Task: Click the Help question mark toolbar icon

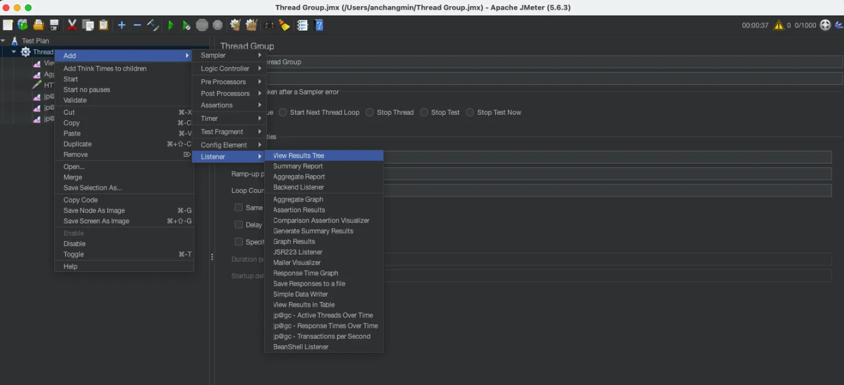Action: click(x=318, y=25)
